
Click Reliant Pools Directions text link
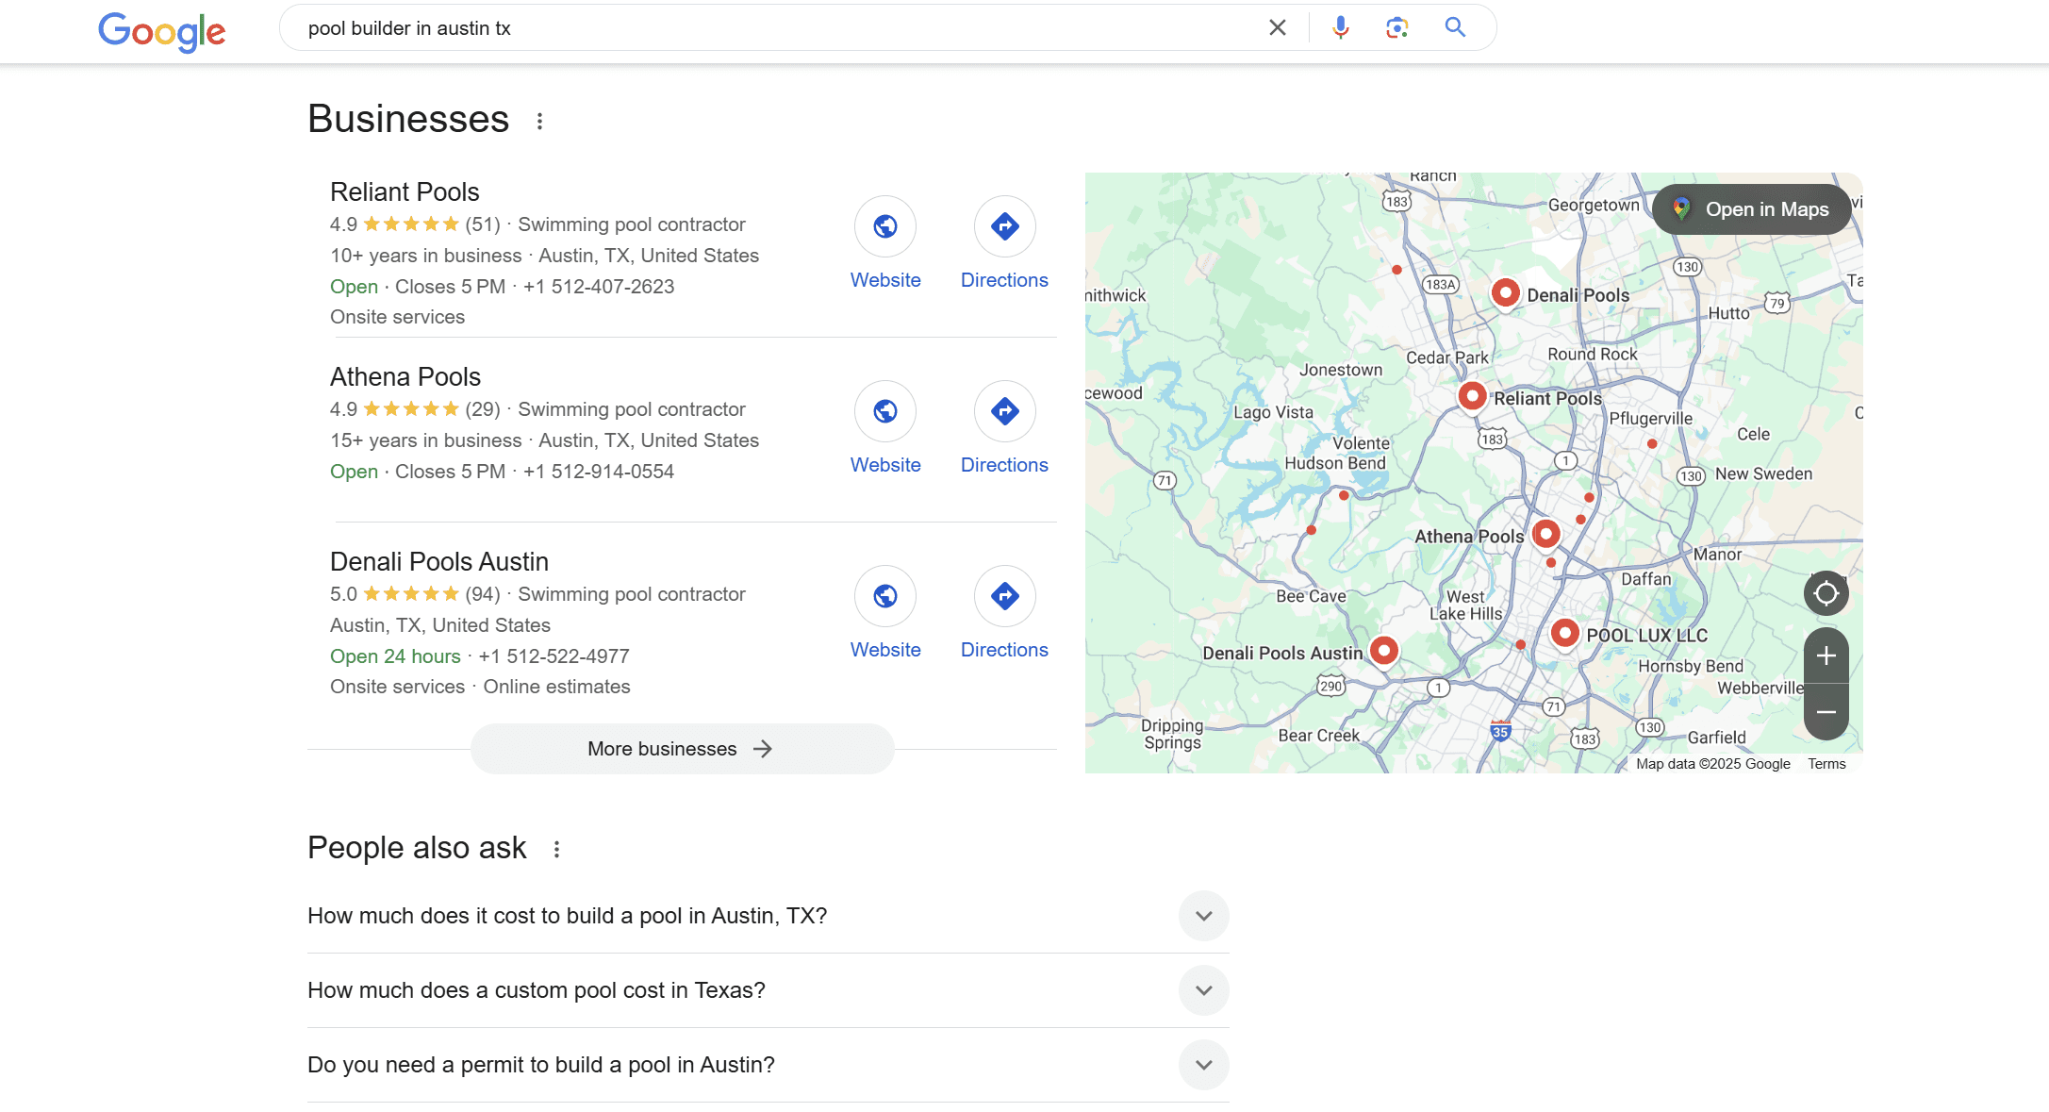1004,280
